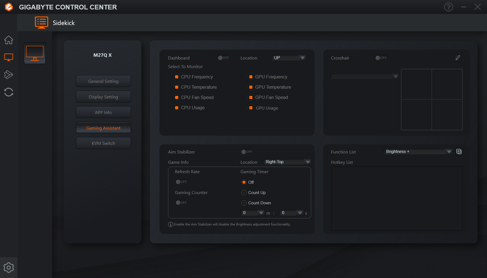Uncheck CPU Usage monitoring
This screenshot has height=278, width=487.
click(x=176, y=108)
